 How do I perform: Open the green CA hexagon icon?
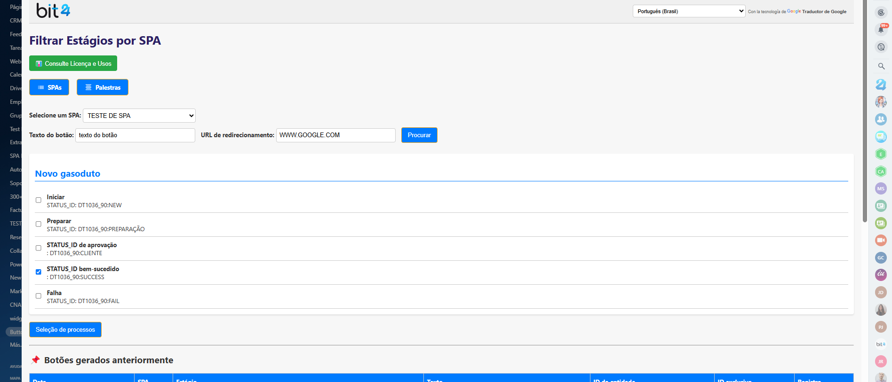point(881,172)
